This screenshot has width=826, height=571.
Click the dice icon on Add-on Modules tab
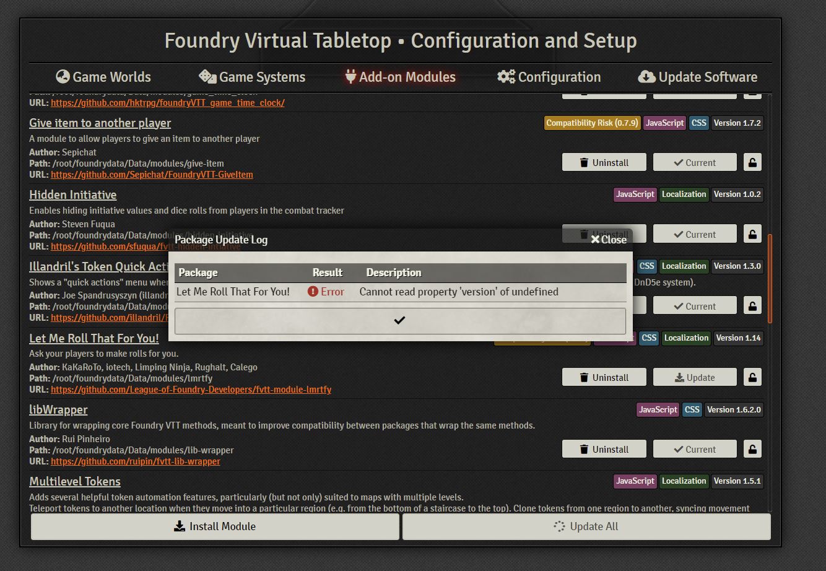pos(351,76)
